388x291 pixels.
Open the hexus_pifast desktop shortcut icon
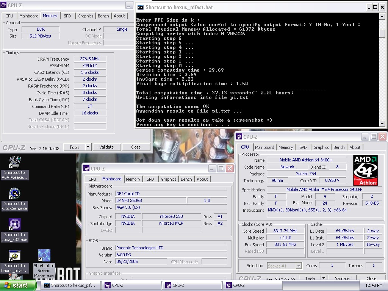[x=15, y=255]
